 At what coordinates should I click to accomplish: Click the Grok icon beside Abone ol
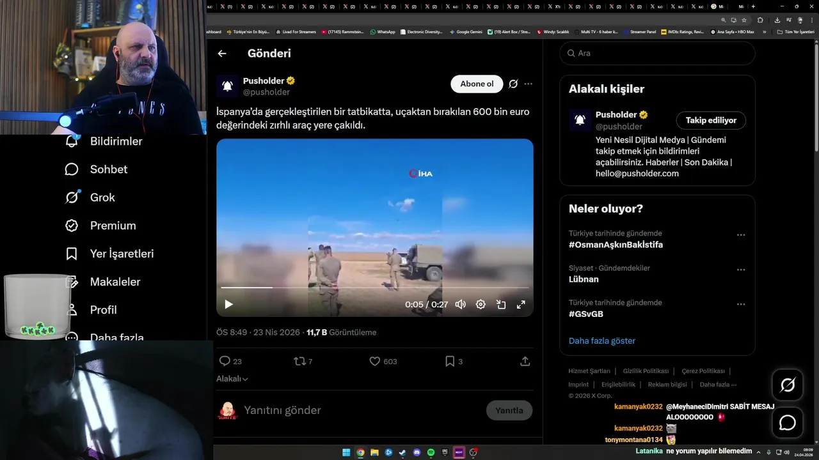pyautogui.click(x=513, y=84)
